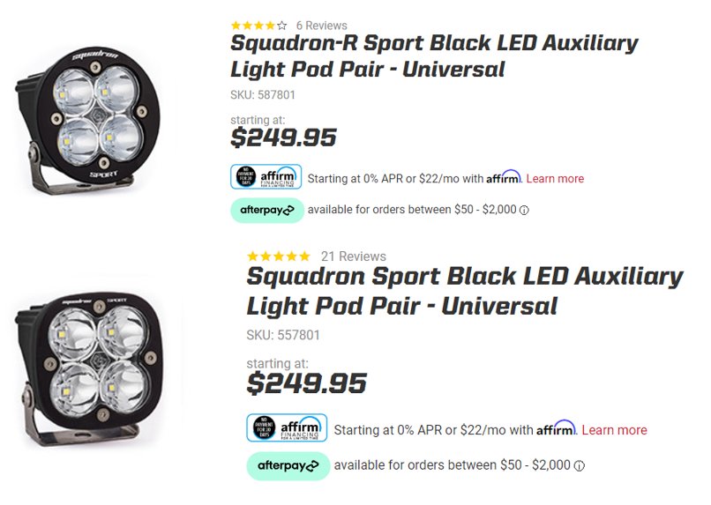
Task: Click the Afterpay badge under Squadron-R Sport
Action: 267,210
